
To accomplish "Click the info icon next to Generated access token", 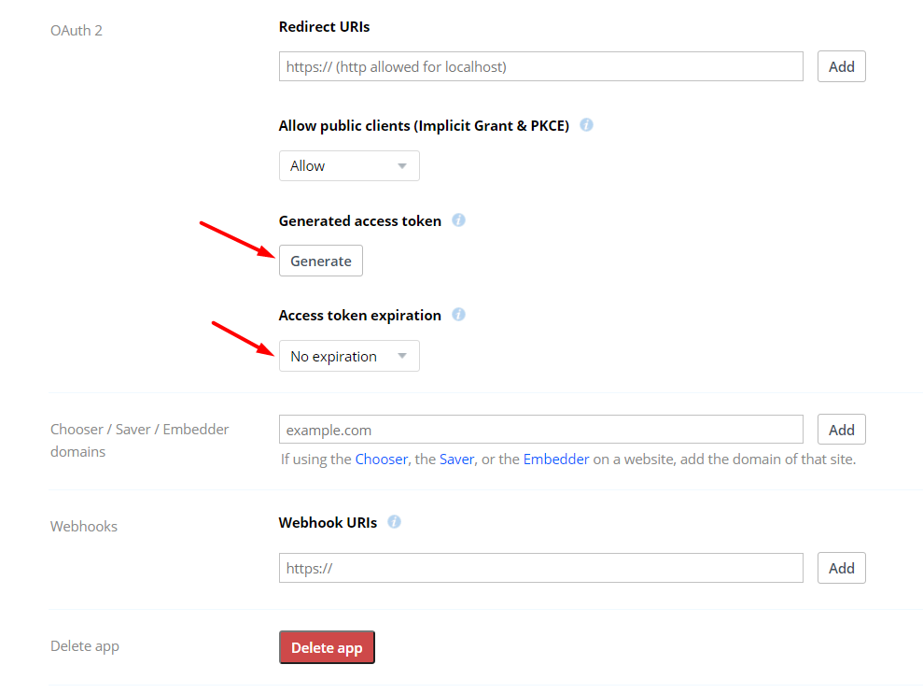I will pos(458,220).
